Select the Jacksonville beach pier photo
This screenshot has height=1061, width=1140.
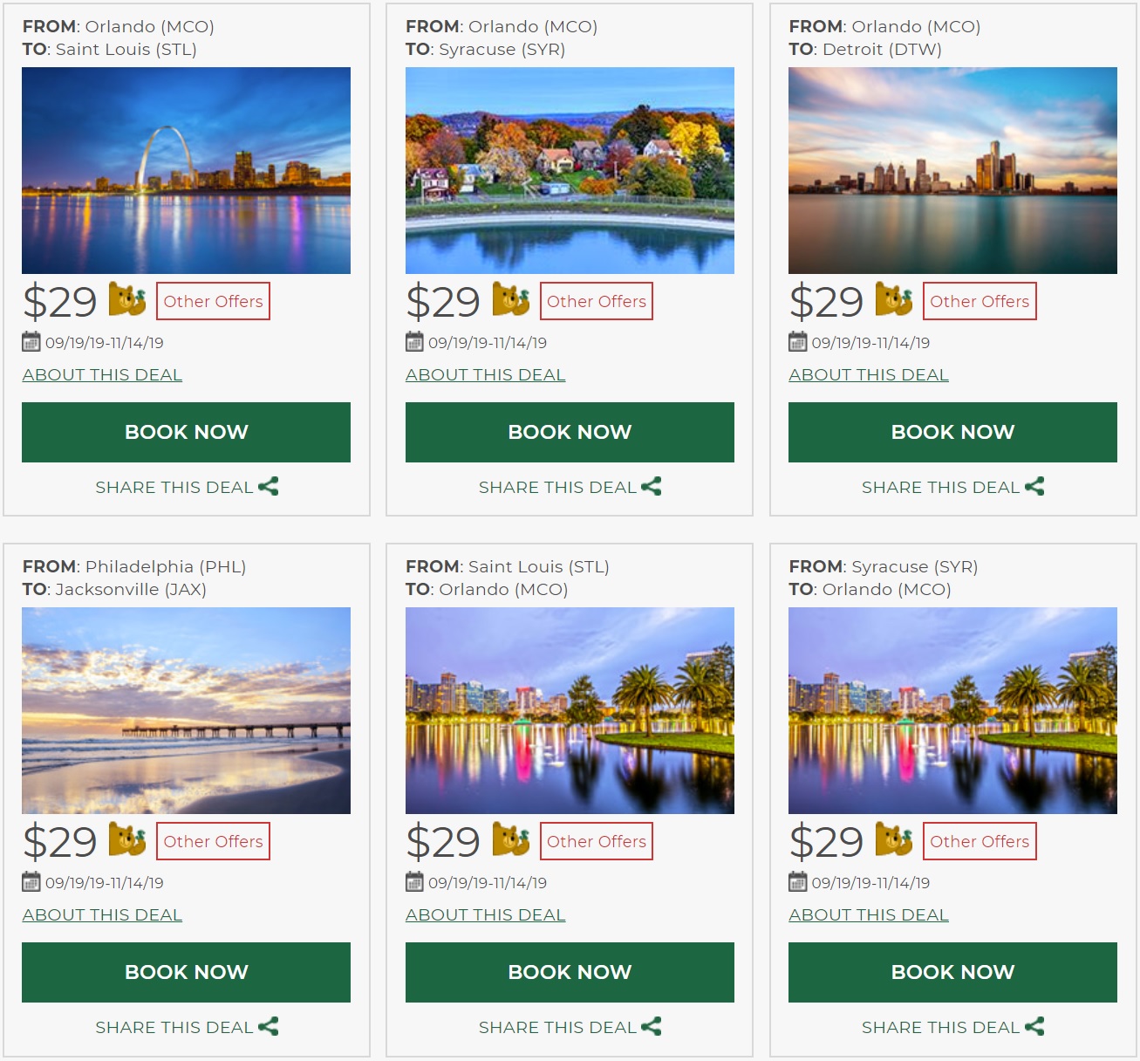pos(186,710)
